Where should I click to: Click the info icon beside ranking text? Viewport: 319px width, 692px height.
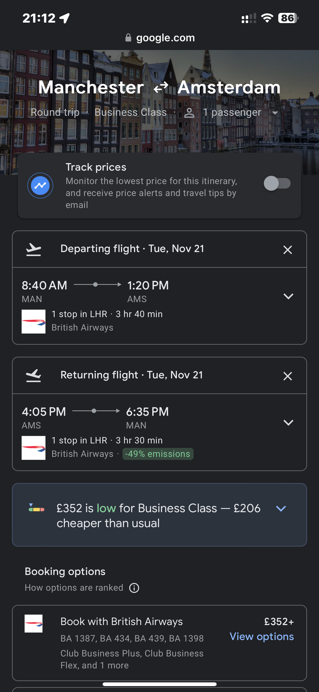(x=134, y=588)
